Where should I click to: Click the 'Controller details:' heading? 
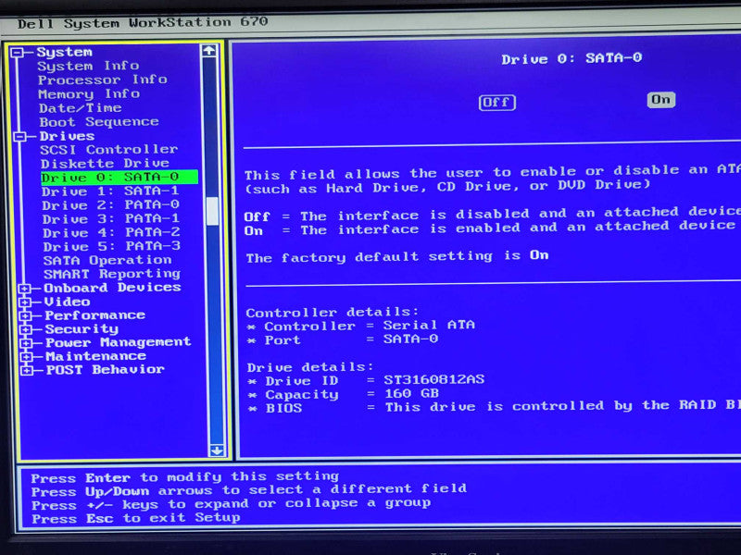point(333,313)
